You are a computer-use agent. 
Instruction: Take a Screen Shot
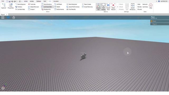tap(108, 7)
